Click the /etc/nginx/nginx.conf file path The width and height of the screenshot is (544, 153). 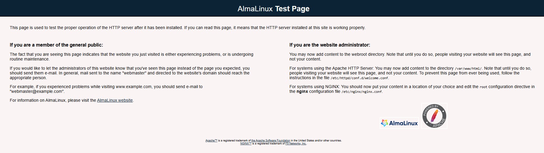[362, 92]
